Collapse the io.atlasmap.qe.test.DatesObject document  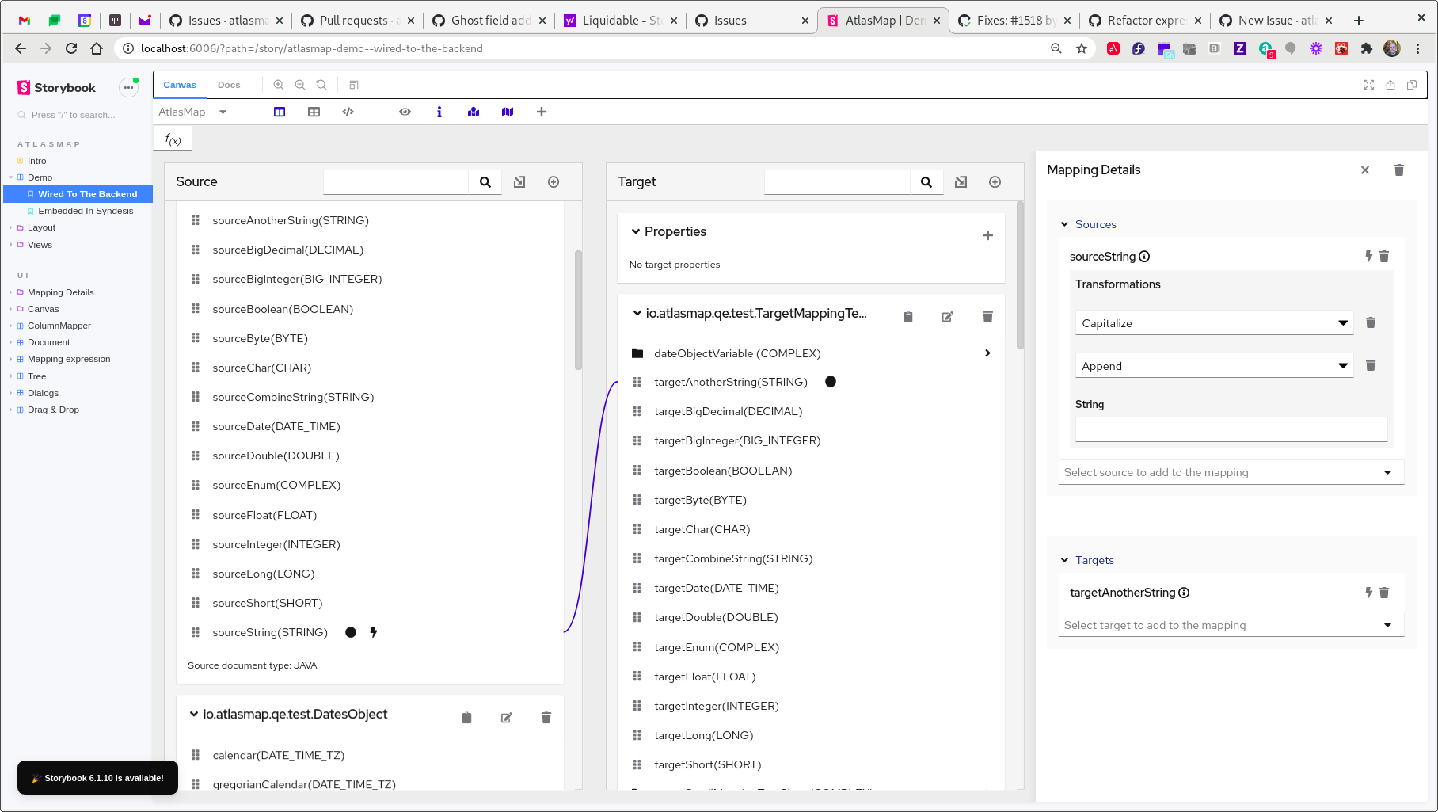pos(193,714)
